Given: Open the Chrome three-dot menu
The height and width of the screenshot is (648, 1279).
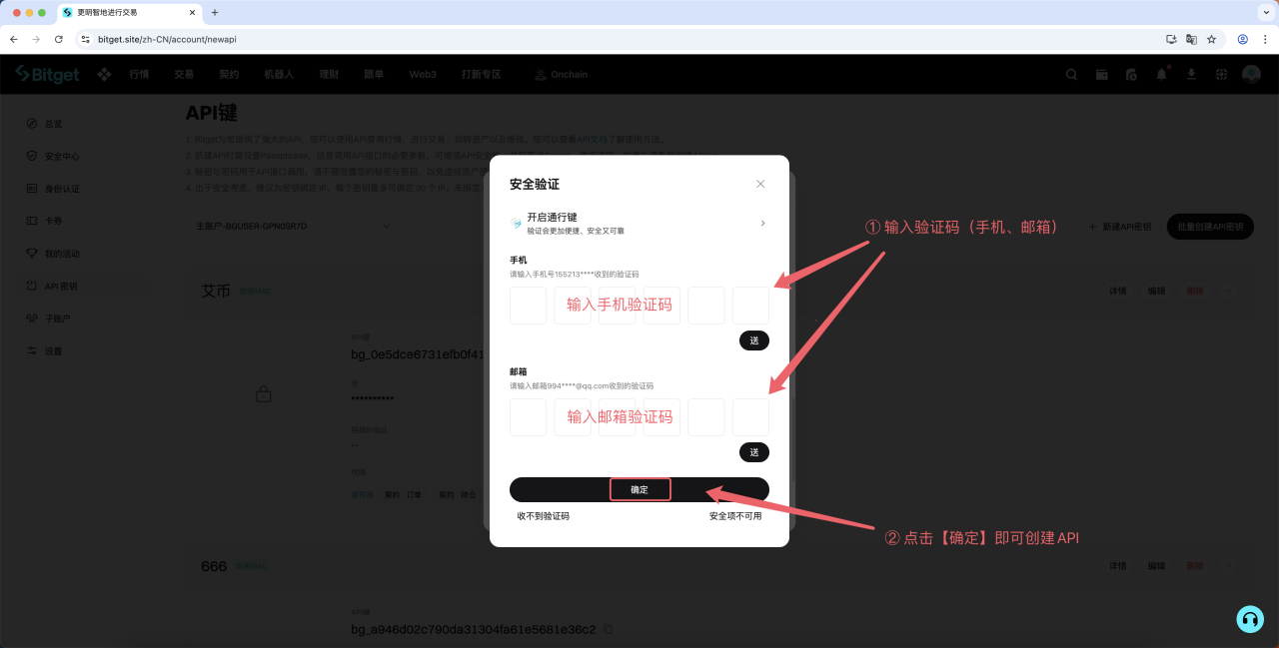Looking at the screenshot, I should tap(1265, 39).
